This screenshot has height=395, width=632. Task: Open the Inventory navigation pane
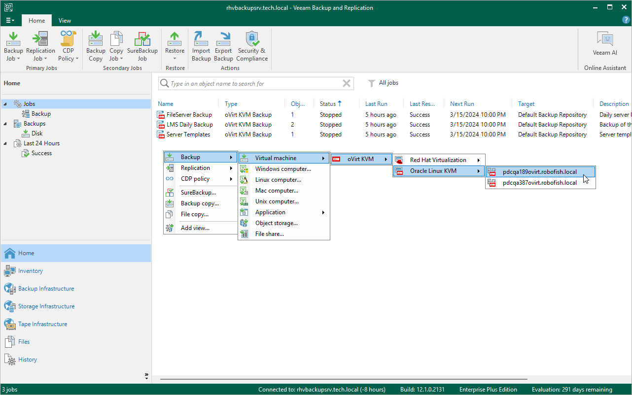coord(76,271)
